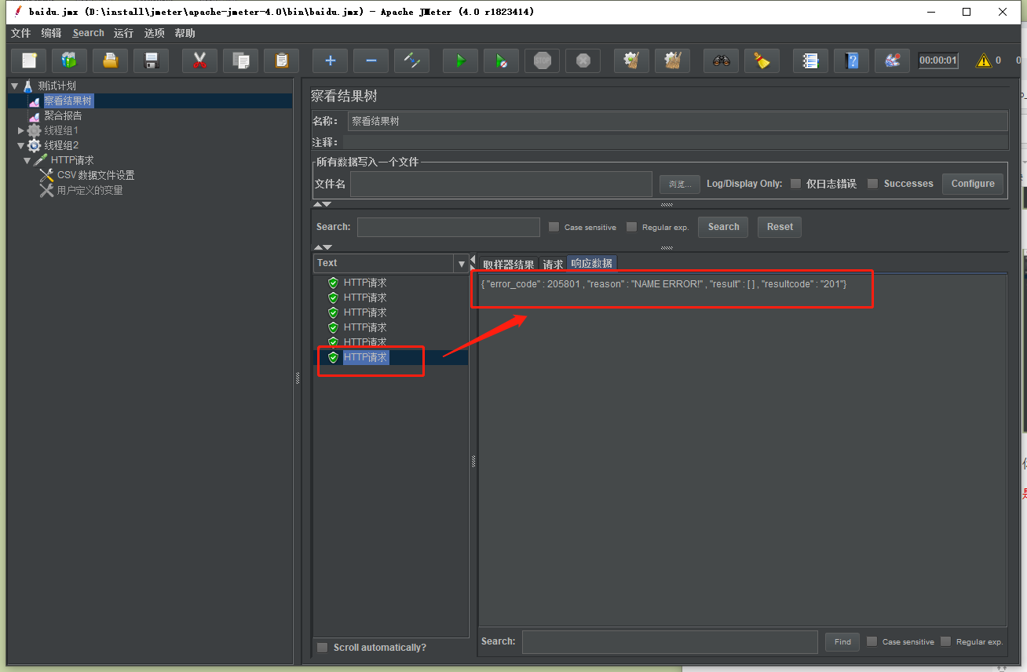Enable Scroll automatically checkbox
Viewport: 1027px width, 672px height.
click(322, 648)
